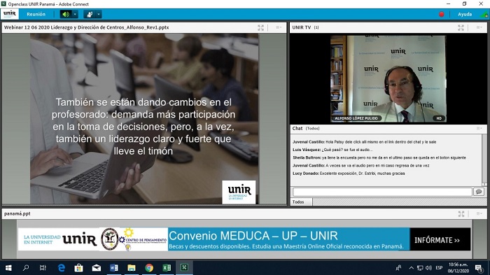
Task: Focus the chat message input field
Action: click(382, 192)
